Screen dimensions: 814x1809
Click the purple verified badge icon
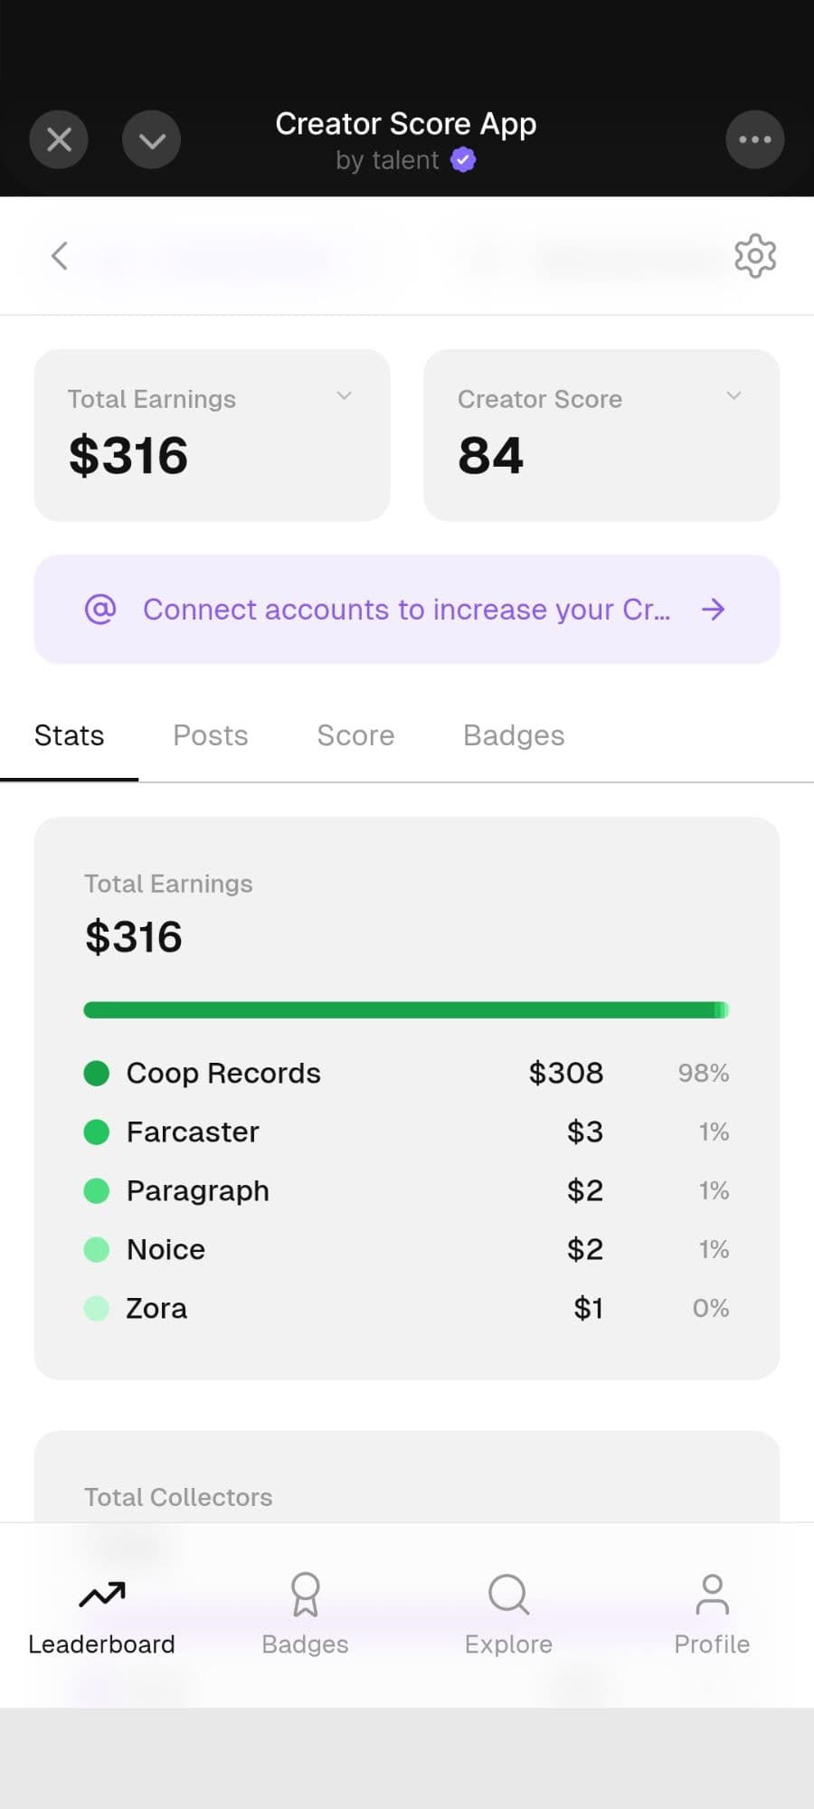point(463,160)
